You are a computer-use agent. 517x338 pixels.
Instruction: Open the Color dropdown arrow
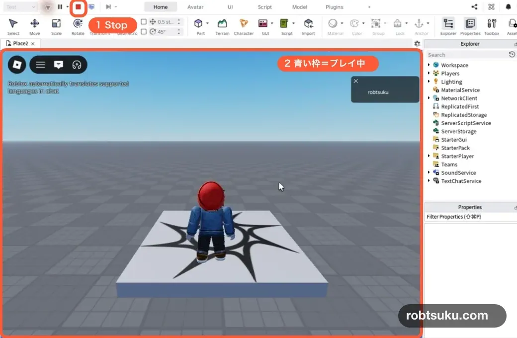pyautogui.click(x=363, y=23)
